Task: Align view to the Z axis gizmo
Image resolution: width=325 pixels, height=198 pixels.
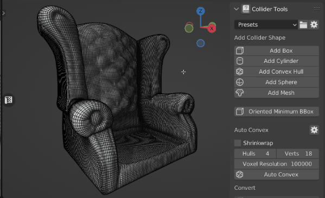Action: click(200, 11)
